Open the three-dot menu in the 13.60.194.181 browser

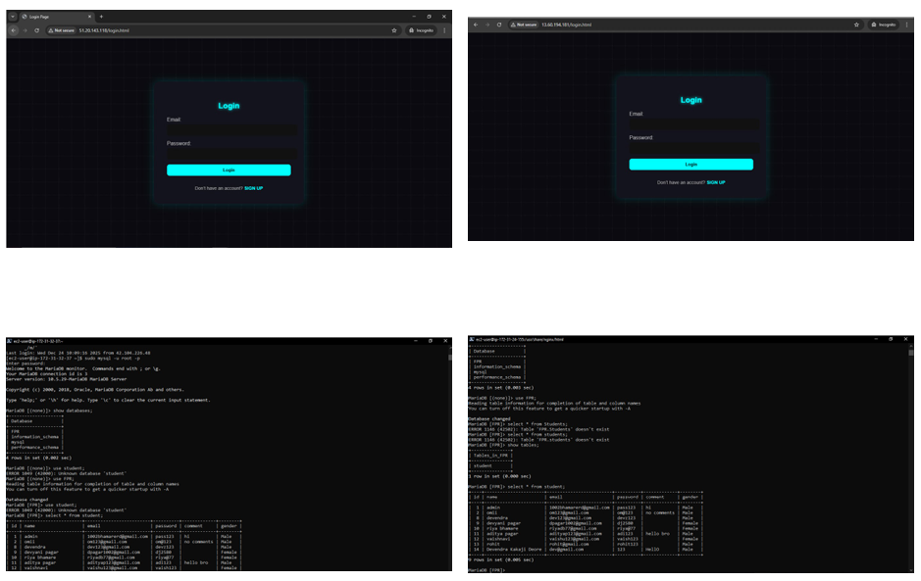[x=907, y=24]
